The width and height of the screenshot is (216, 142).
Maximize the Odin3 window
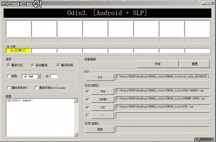[x=208, y=3]
